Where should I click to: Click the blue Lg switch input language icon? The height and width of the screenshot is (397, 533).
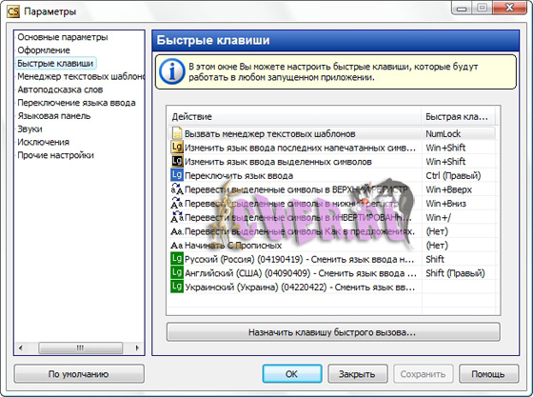click(177, 175)
